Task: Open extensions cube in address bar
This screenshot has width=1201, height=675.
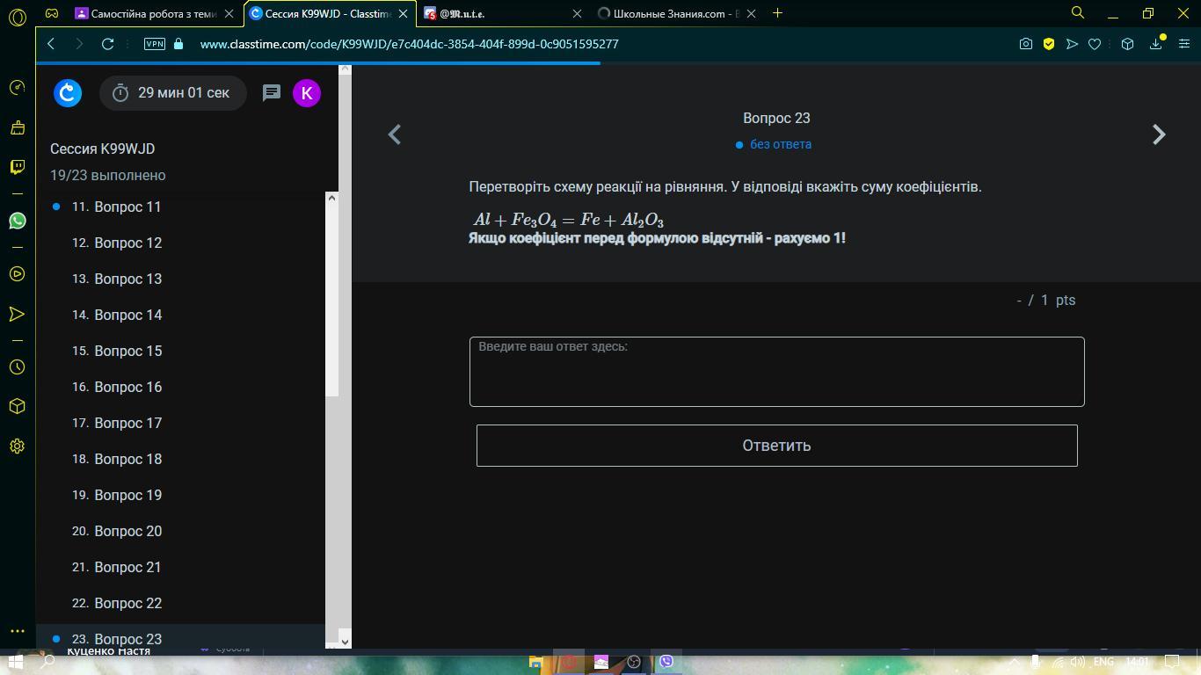Action: pos(1127,43)
